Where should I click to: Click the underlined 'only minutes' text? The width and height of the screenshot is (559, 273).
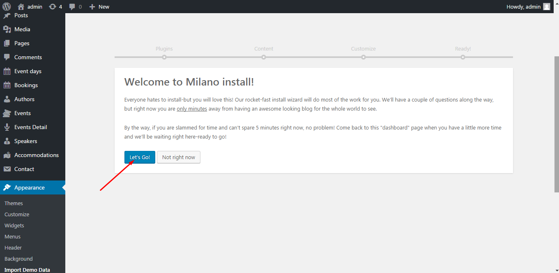[192, 109]
